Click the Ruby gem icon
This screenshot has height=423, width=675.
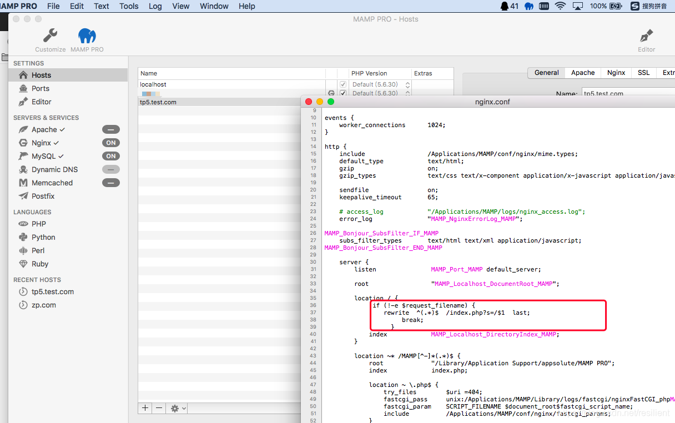point(23,264)
